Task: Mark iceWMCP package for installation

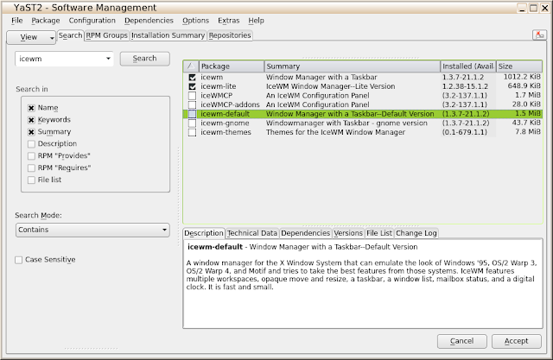Action: pyautogui.click(x=192, y=96)
